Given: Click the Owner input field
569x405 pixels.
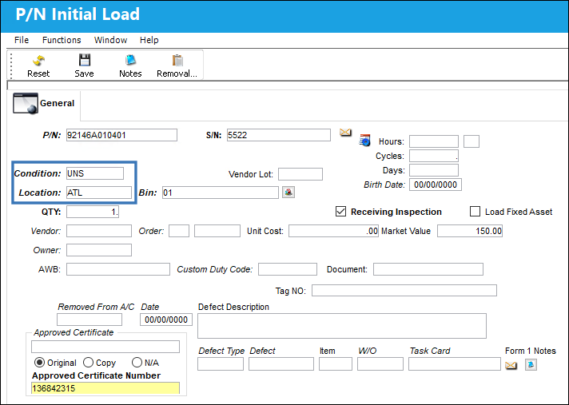Looking at the screenshot, I should tap(99, 250).
